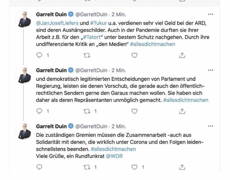Reply to the first tweet about ARD
Viewport: 230px width, 180px height.
coord(39,55)
